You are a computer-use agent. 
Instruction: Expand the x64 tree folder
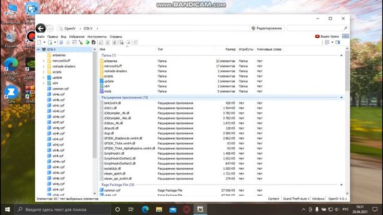click(44, 83)
